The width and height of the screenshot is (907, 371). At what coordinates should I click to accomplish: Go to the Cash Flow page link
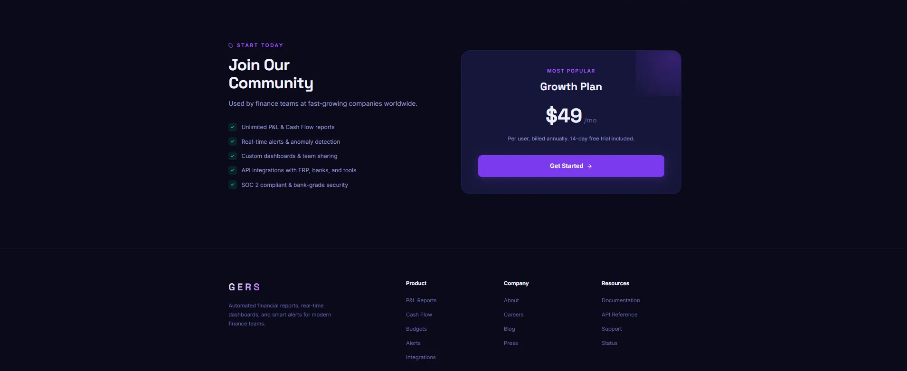419,315
